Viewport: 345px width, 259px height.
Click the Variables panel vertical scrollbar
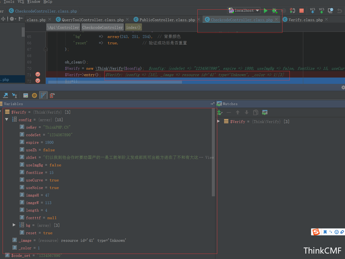click(213, 152)
